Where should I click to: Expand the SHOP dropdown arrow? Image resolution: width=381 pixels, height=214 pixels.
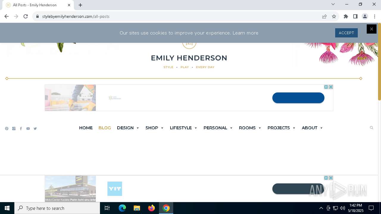coord(162,128)
